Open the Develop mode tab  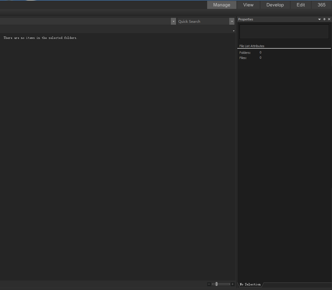[275, 5]
